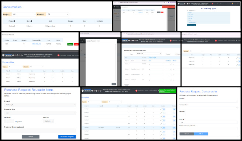Click reset arrow icon in middle-left Consumables header
This screenshot has height=141, width=242.
point(22,55)
